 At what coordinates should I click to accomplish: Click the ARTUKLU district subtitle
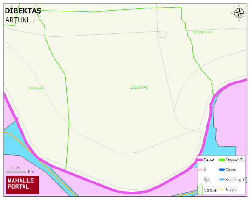coord(20,20)
